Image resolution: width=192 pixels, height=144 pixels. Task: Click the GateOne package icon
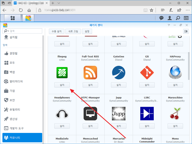pyautogui.click(x=118, y=73)
